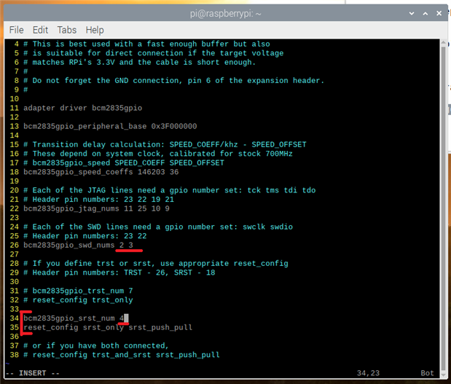Click comment '# reset_config trst_only'

tap(78, 300)
